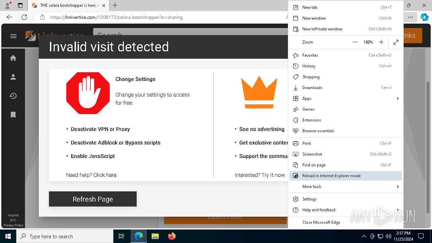
Task: Click the taskbar search box
Action: click(65, 236)
